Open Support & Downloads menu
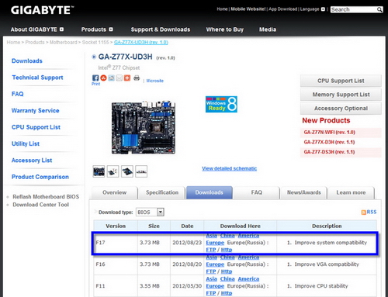The width and height of the screenshot is (388, 297). coord(161,29)
